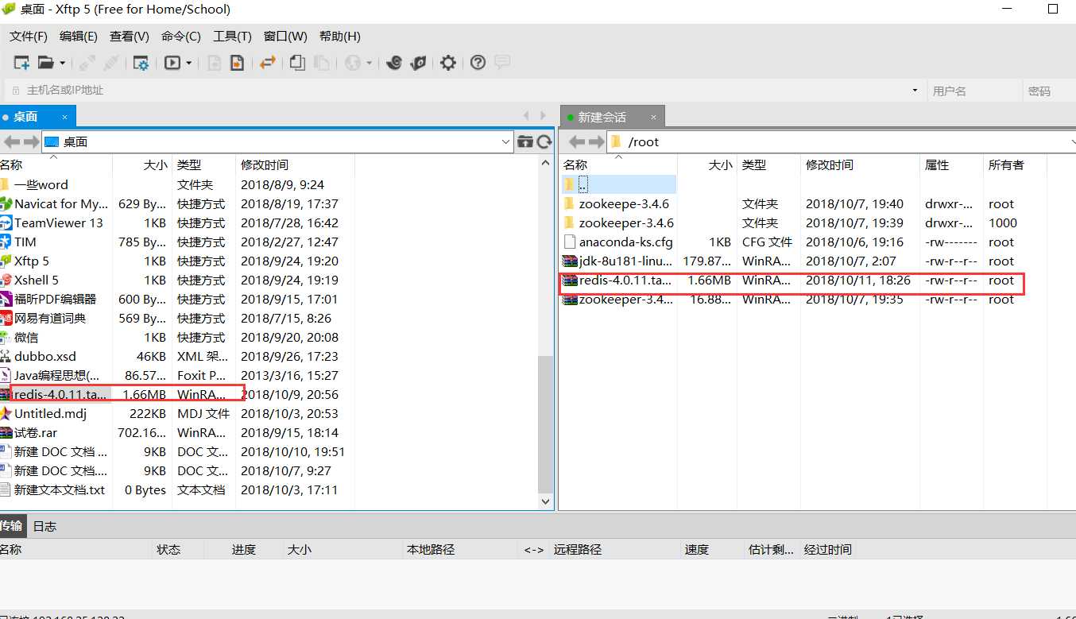1076x619 pixels.
Task: Open the 帮助(H) menu
Action: [339, 37]
